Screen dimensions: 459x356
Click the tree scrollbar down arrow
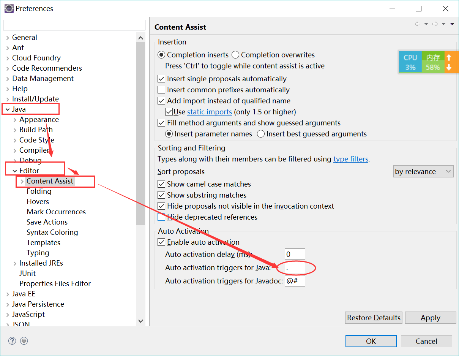pyautogui.click(x=140, y=321)
